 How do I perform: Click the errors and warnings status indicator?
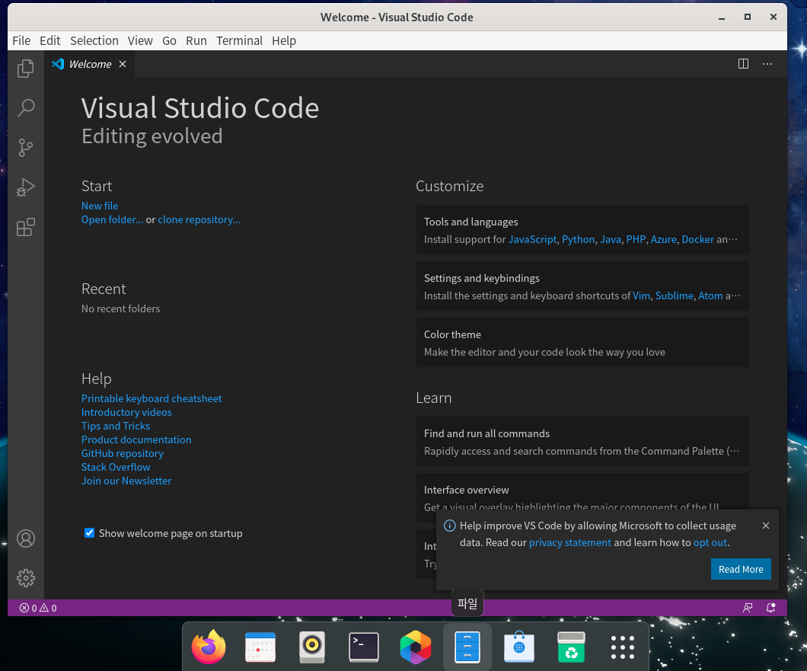(x=38, y=609)
